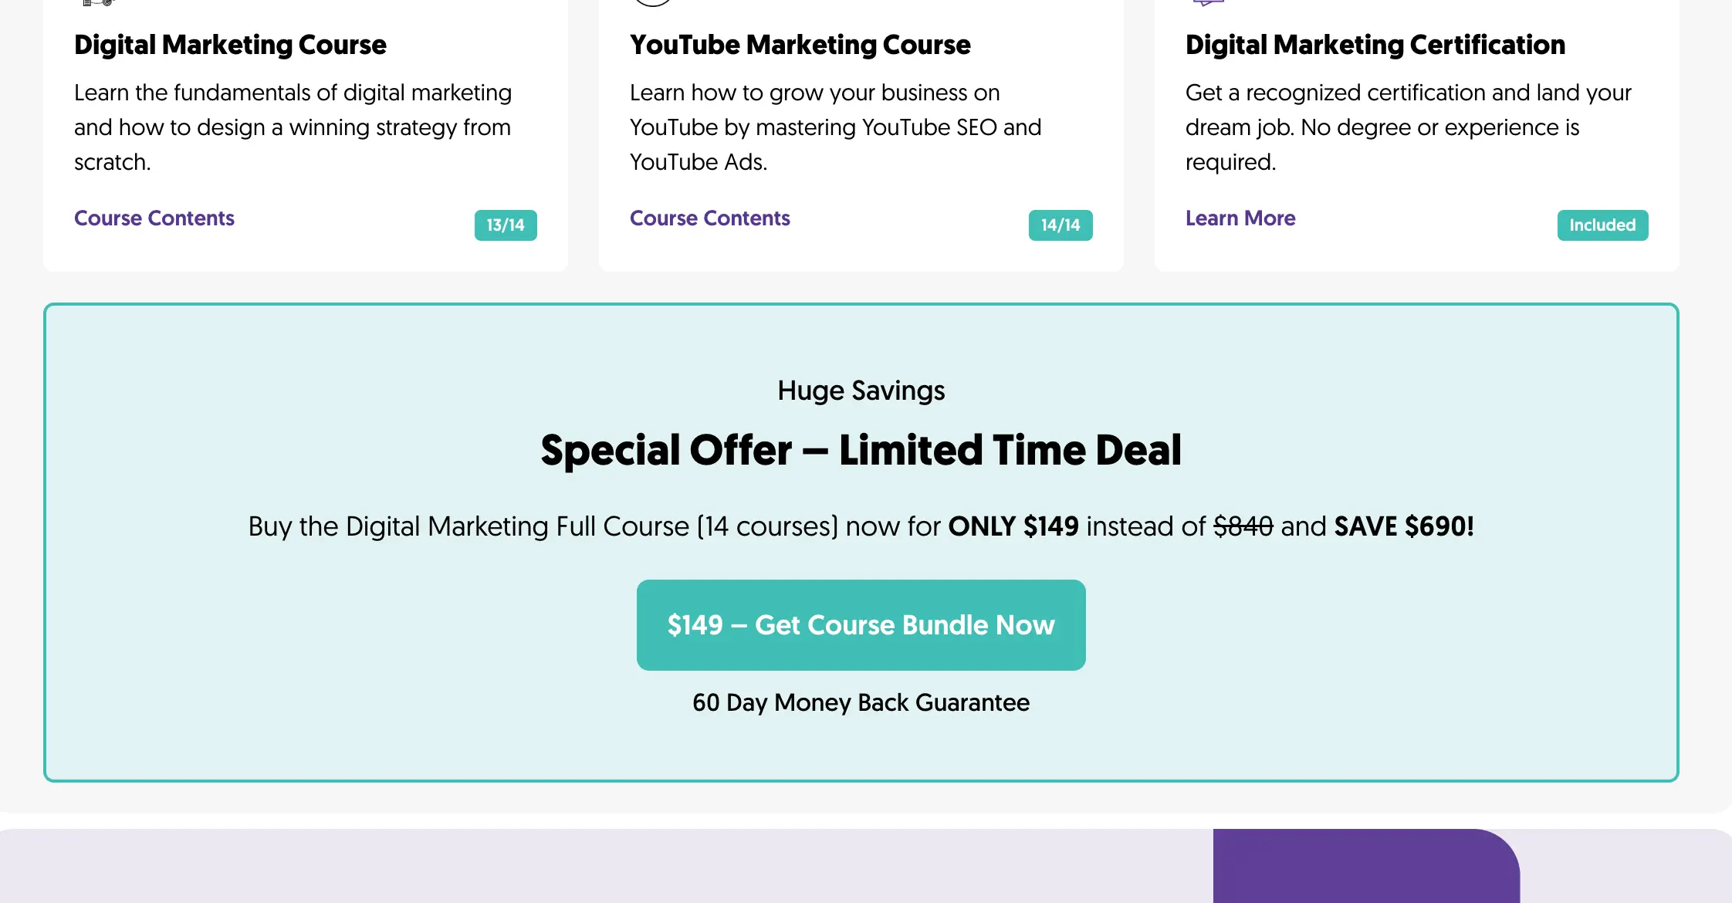Click the purple rounded block at bottom
The height and width of the screenshot is (903, 1732).
click(1365, 866)
